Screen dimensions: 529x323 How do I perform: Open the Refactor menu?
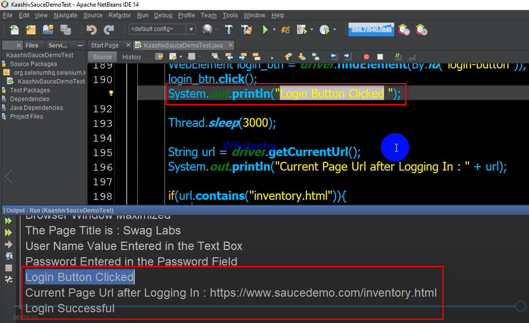click(119, 15)
